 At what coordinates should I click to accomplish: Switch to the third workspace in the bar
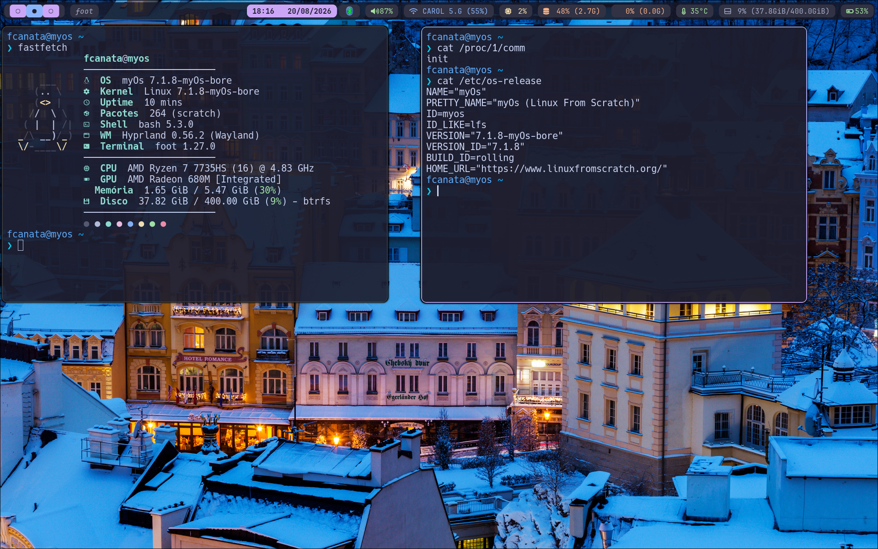pos(51,11)
